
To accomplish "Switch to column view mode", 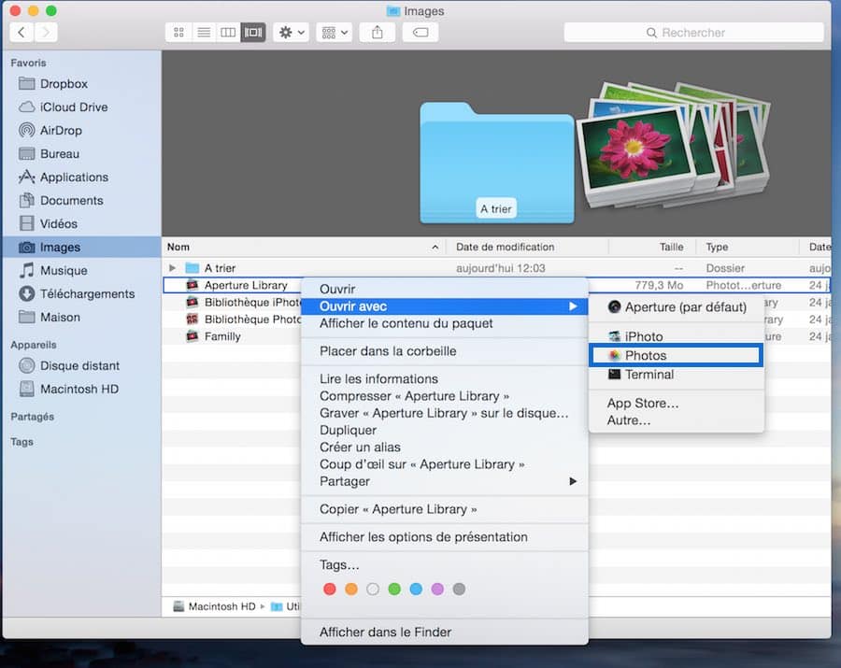I will point(228,33).
